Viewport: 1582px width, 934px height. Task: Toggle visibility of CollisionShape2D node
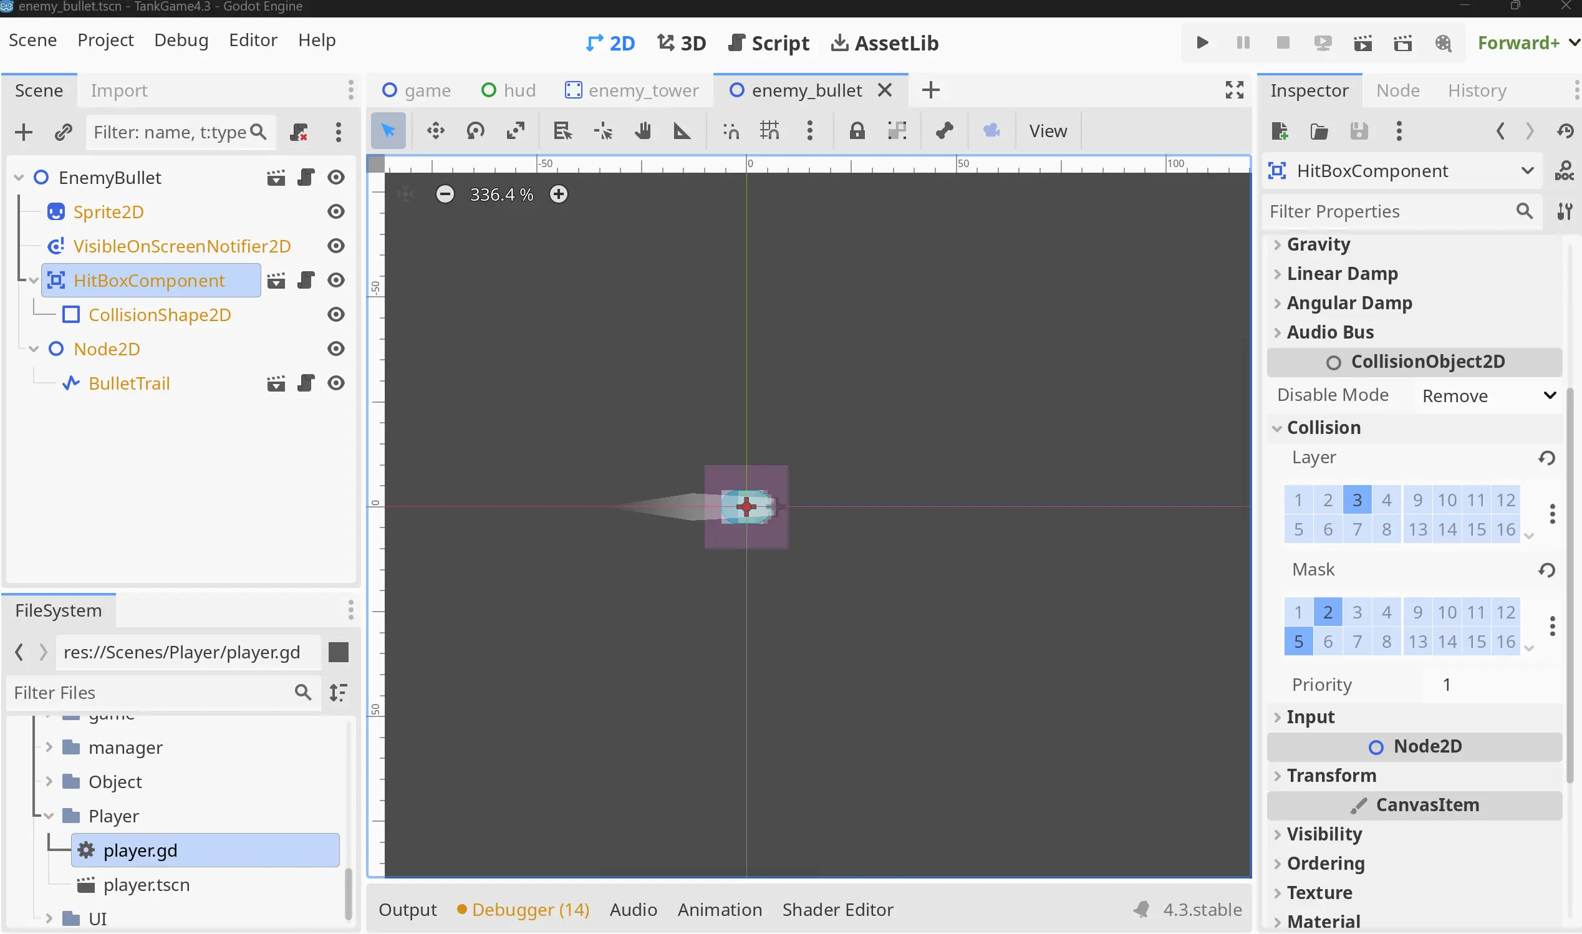336,314
